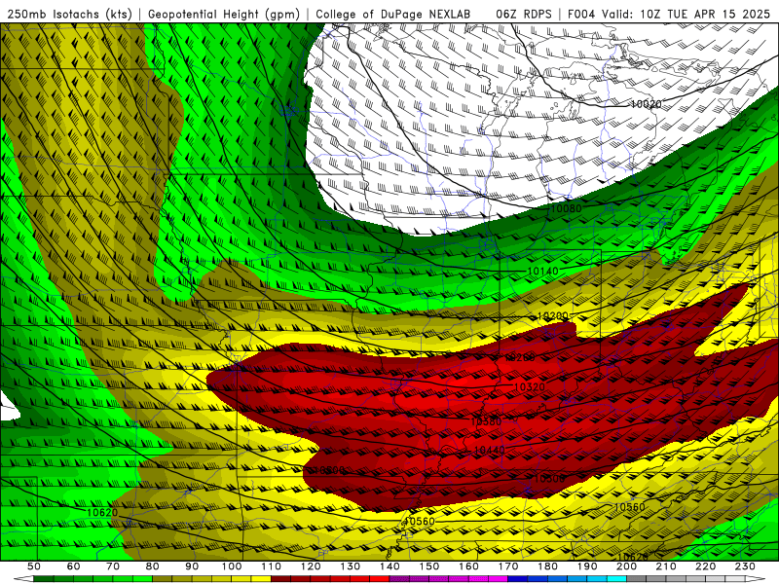Click the bright yellow cell before the dark red cells
Image resolution: width=779 pixels, height=584 pixels.
point(261,579)
